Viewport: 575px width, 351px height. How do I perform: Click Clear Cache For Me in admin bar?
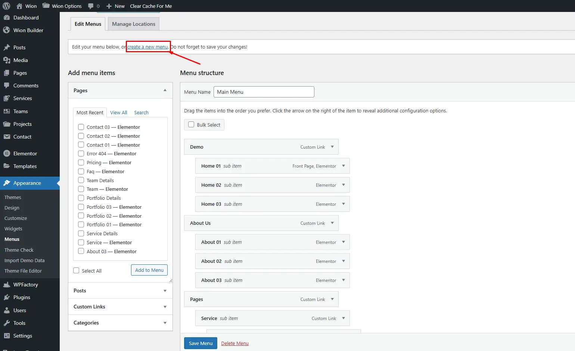[x=151, y=6]
